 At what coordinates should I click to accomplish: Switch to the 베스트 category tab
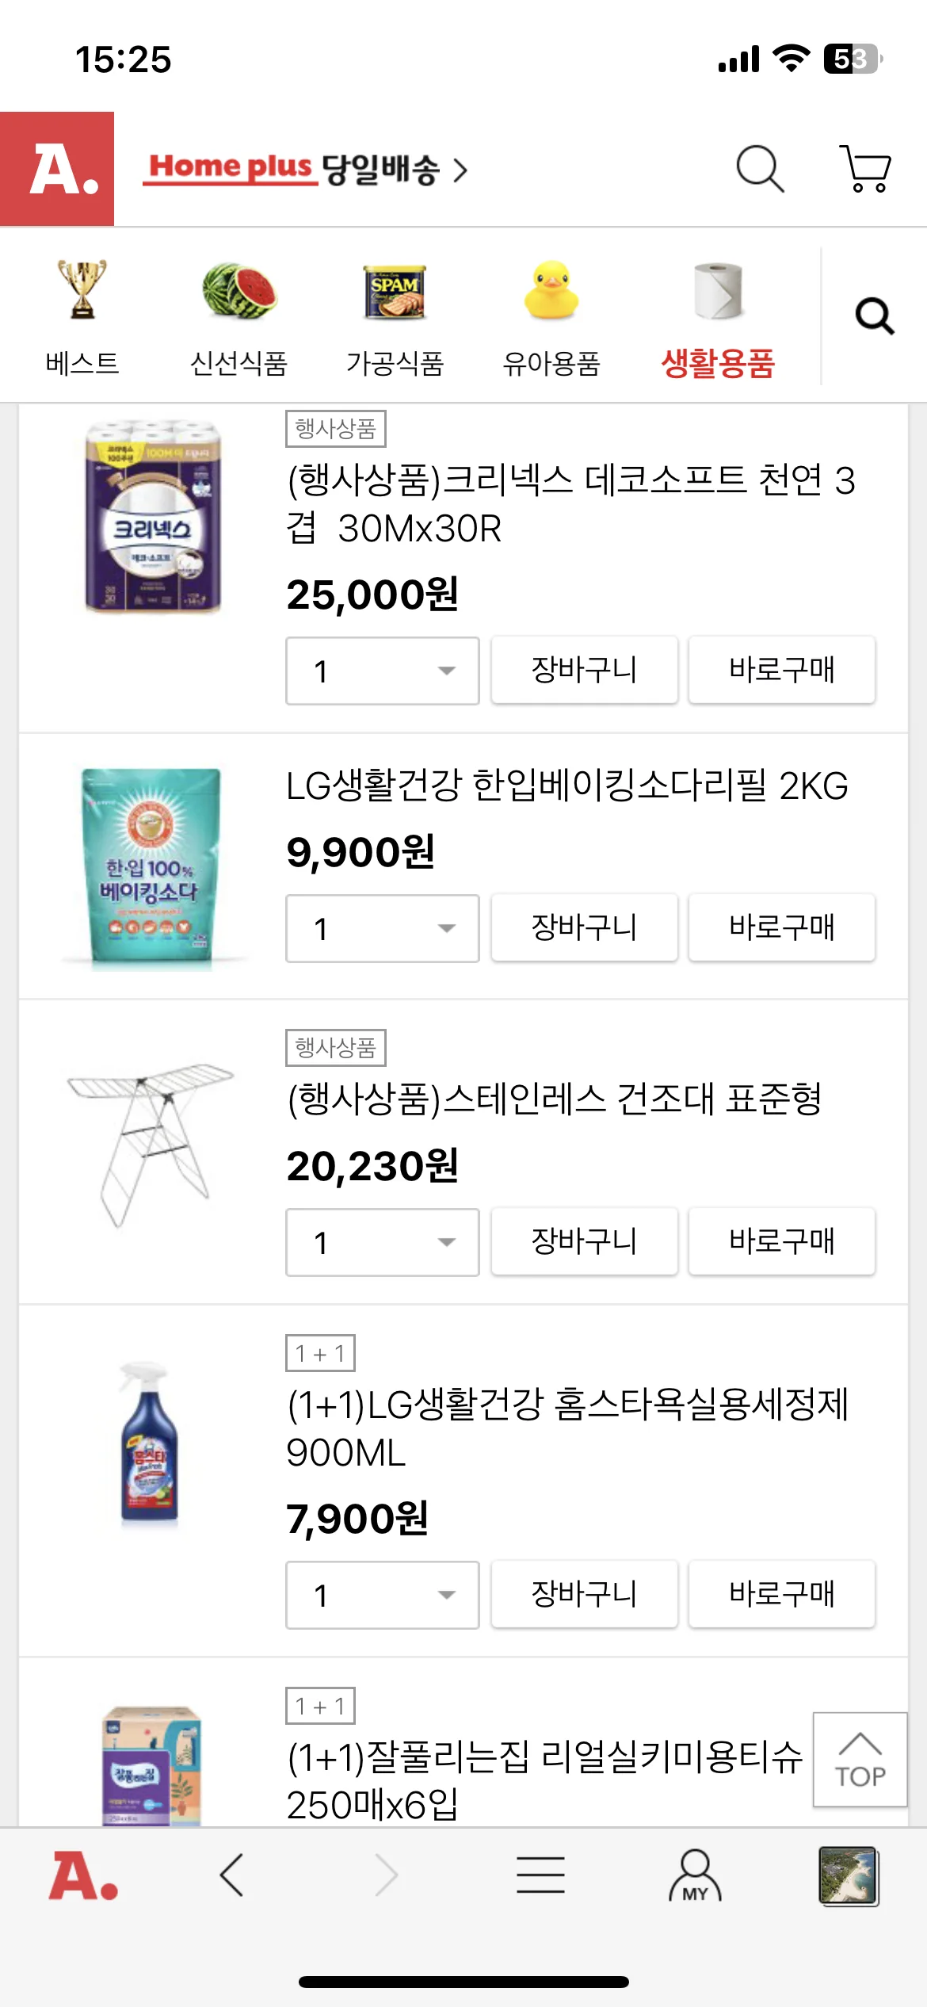82,319
